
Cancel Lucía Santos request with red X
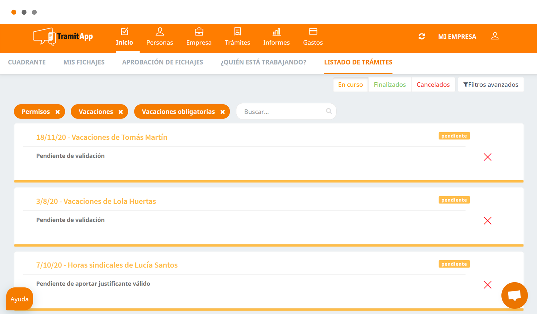click(488, 285)
